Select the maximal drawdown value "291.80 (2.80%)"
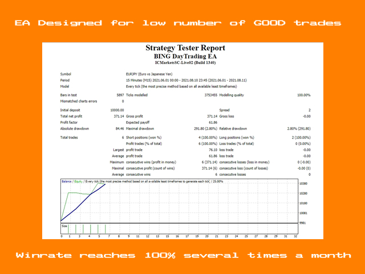 [x=206, y=128]
